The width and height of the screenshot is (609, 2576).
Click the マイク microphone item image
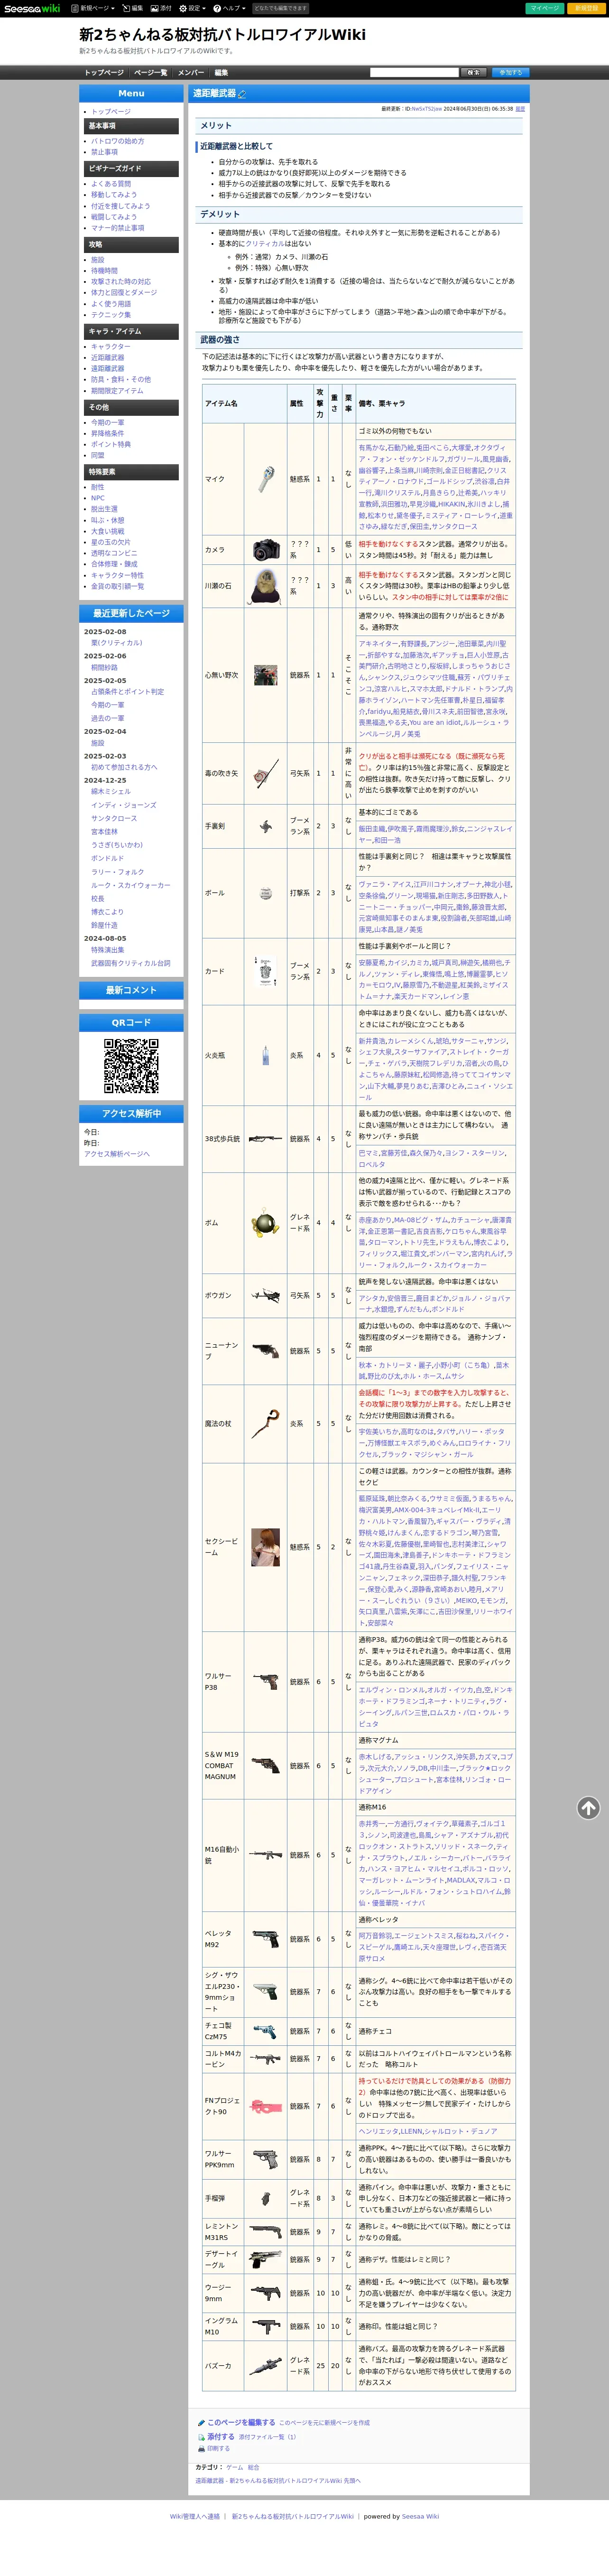(265, 479)
